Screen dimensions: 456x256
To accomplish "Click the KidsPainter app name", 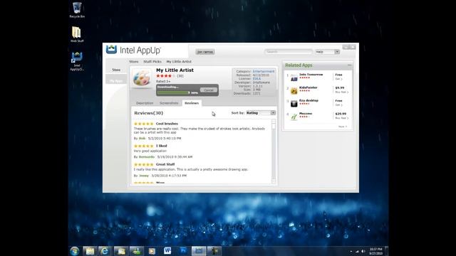I will (x=309, y=87).
